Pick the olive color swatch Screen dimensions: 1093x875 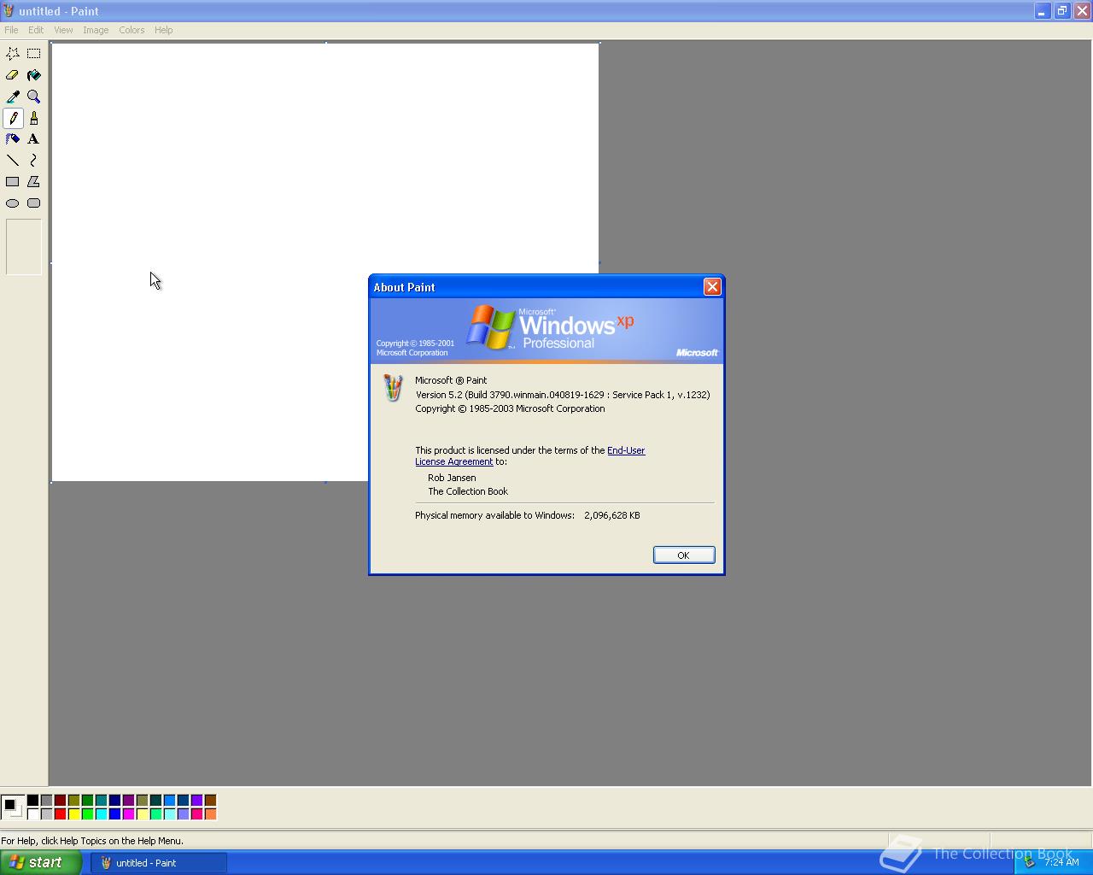pyautogui.click(x=74, y=801)
